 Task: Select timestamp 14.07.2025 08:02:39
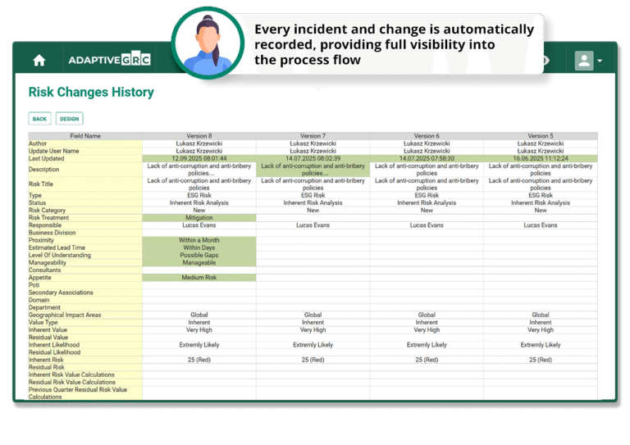click(x=313, y=158)
